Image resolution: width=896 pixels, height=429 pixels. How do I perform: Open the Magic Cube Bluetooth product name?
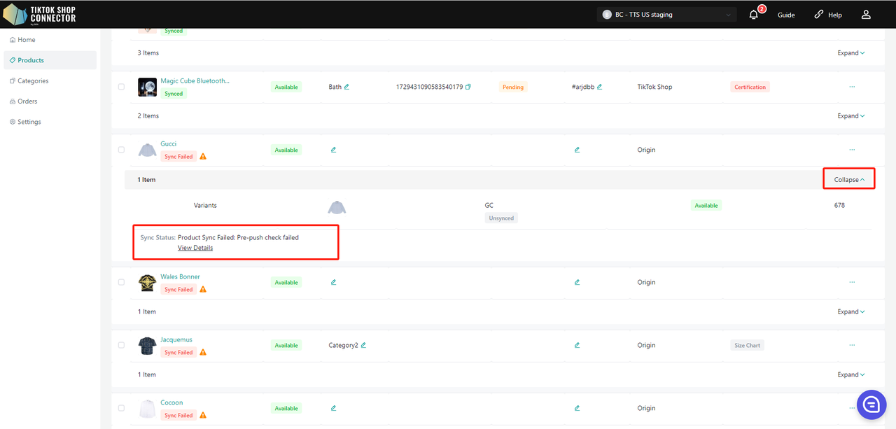[195, 80]
